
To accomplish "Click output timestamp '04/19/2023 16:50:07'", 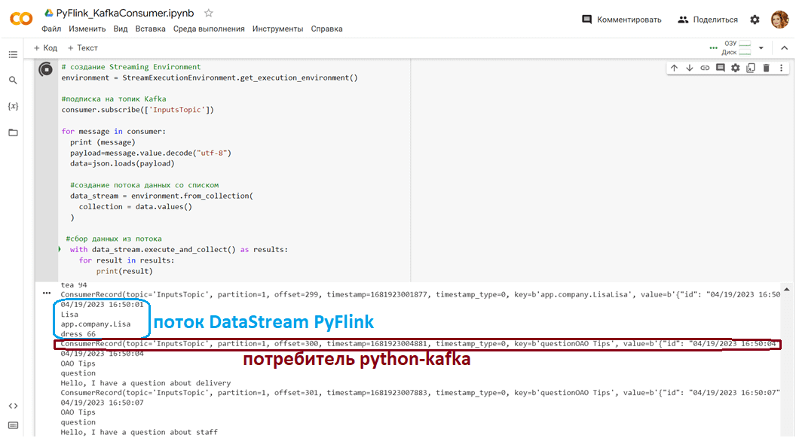I will pos(102,403).
